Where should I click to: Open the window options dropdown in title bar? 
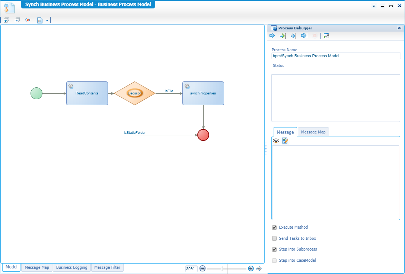coord(374,6)
